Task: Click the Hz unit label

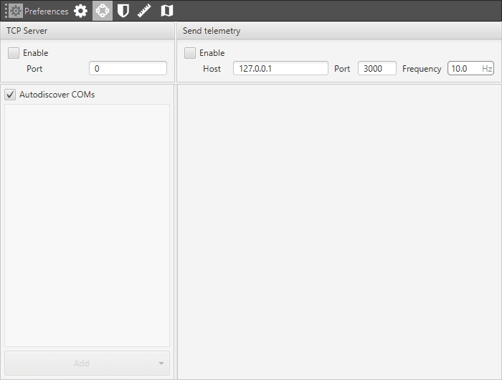Action: [x=487, y=69]
